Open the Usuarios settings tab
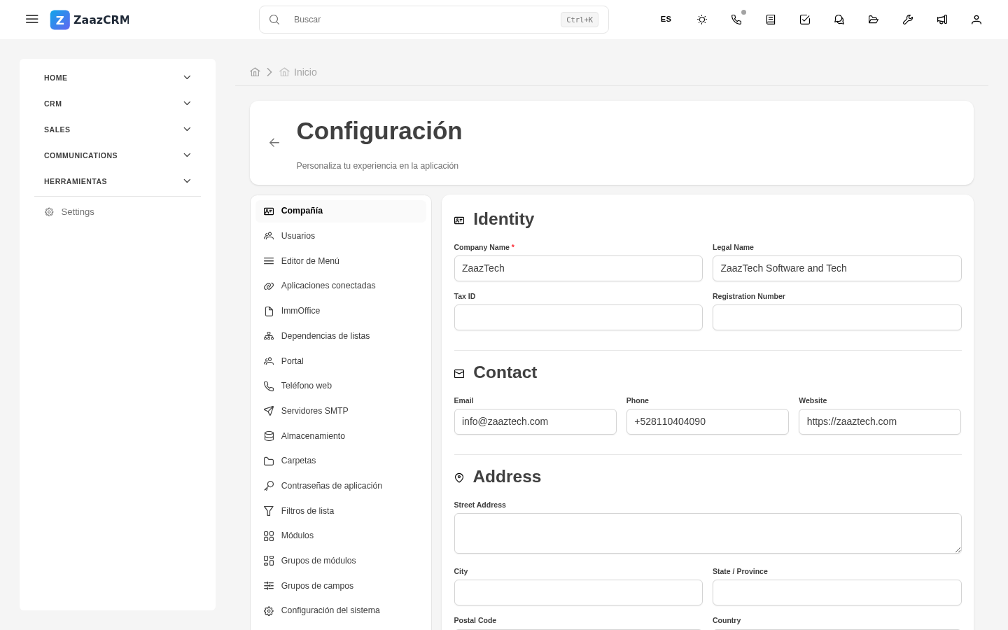Image resolution: width=1008 pixels, height=630 pixels. coord(341,236)
